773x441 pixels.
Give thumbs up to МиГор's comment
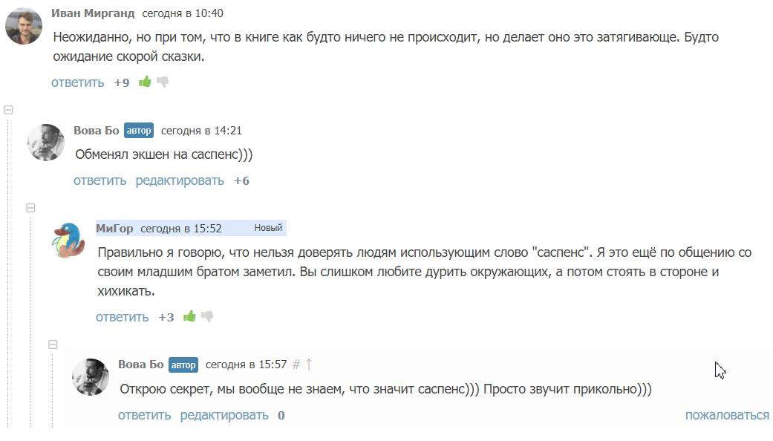coord(189,316)
